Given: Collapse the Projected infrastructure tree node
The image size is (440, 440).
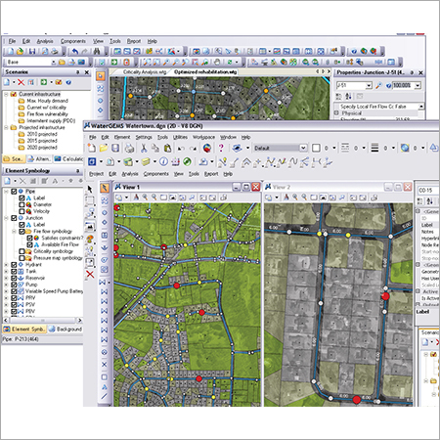Looking at the screenshot, I should (6, 127).
